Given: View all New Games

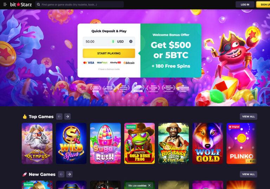Looking at the screenshot, I should point(249,174).
